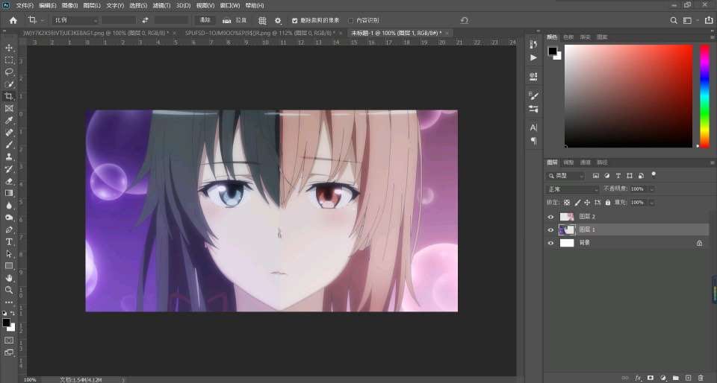Screen dimensions: 717x383
Task: Select the Spot Healing Brush tool
Action: coord(9,133)
